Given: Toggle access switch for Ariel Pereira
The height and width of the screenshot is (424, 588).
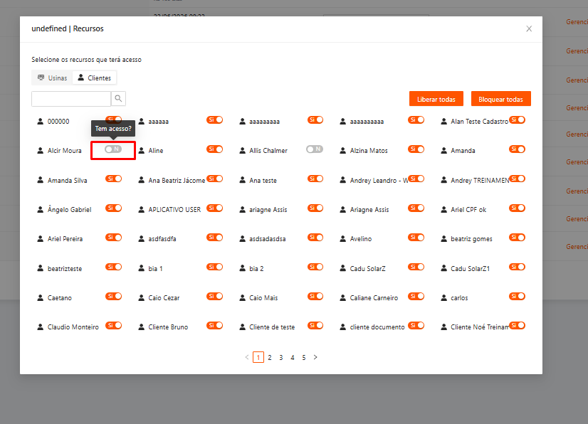Looking at the screenshot, I should click(114, 238).
